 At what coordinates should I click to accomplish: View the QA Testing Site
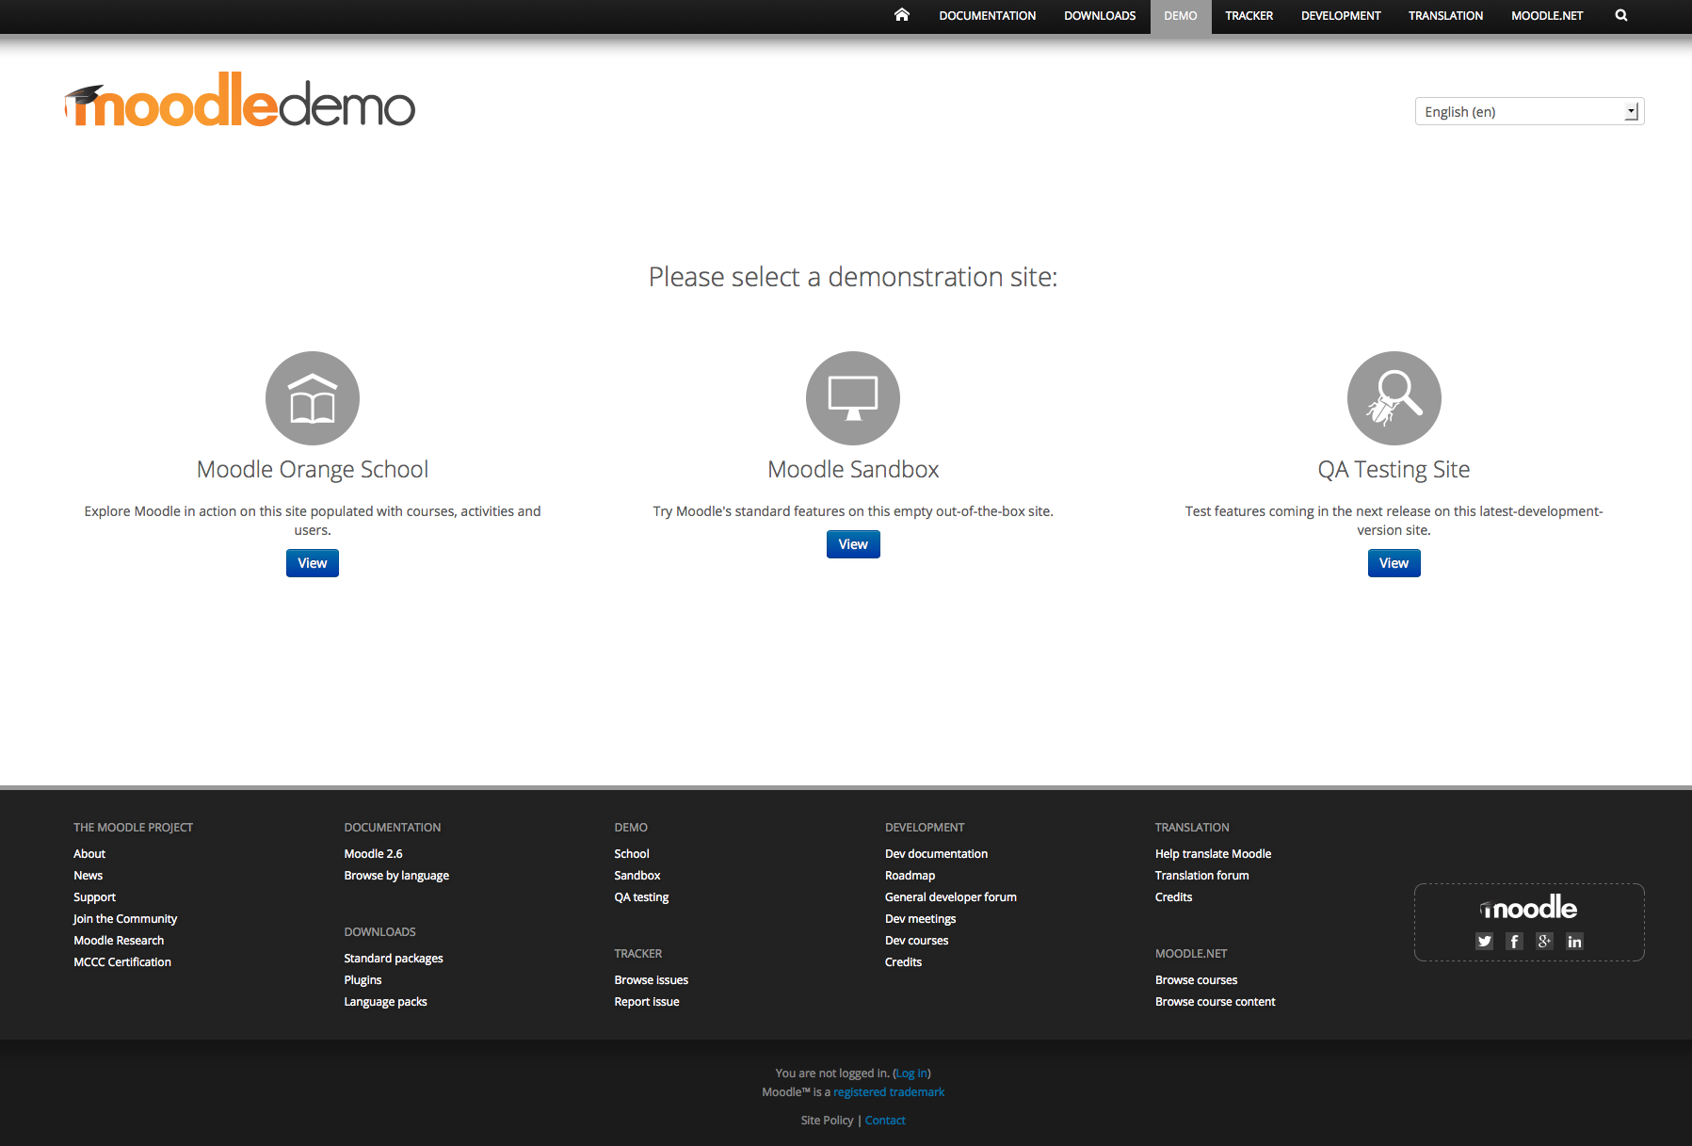(x=1394, y=563)
